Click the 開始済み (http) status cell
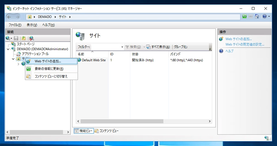277x146 pixels. click(x=143, y=60)
